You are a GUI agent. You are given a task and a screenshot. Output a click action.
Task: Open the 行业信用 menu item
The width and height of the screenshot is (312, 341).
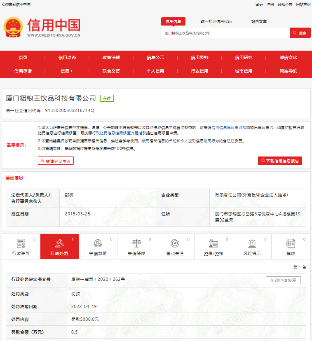coord(199,71)
